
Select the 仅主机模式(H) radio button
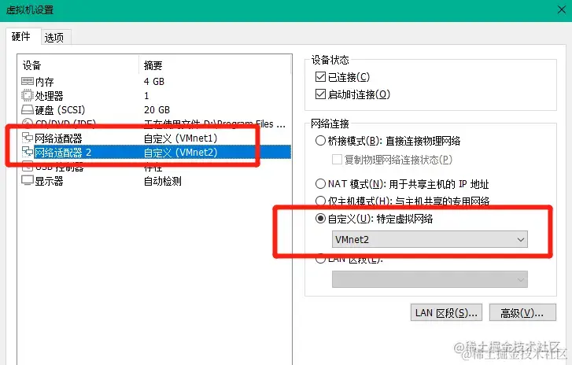[x=320, y=201]
